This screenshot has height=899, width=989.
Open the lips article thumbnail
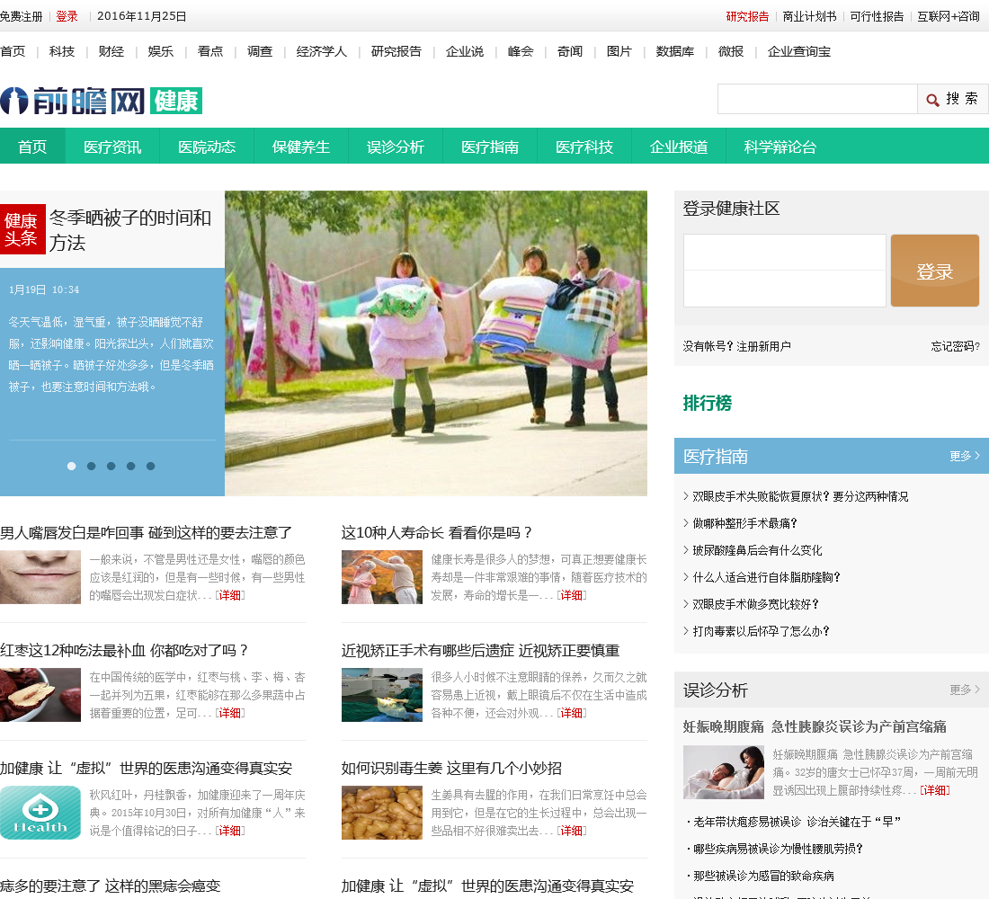pos(40,577)
